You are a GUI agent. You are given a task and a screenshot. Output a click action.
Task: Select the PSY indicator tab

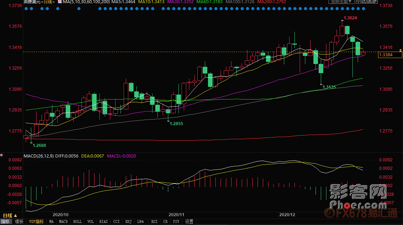tap(176, 221)
